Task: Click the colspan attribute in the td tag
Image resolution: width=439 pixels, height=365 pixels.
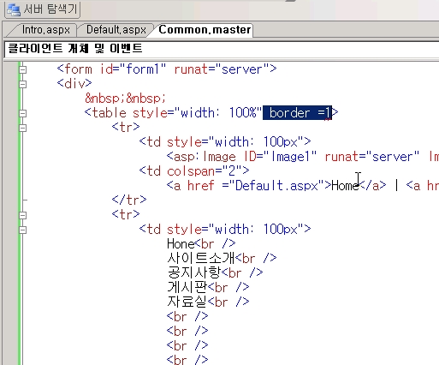Action: pos(191,171)
